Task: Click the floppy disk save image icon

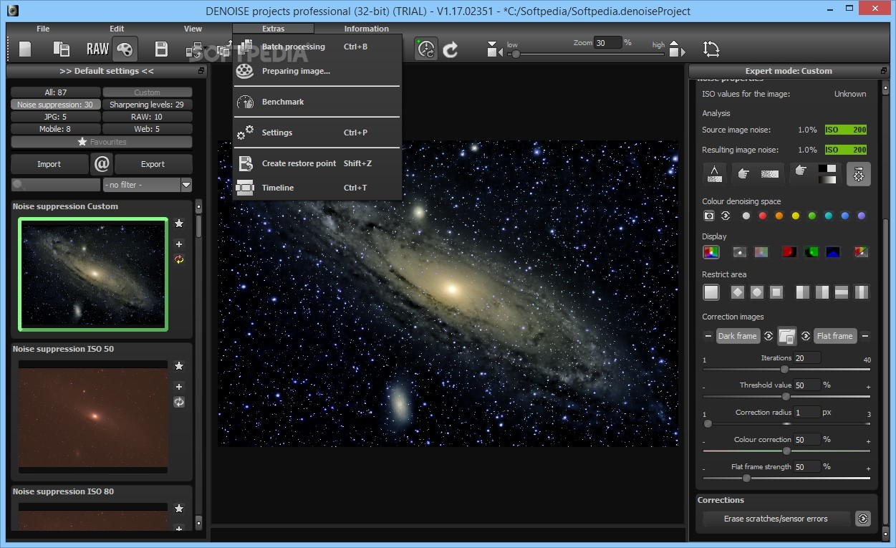Action: point(162,49)
